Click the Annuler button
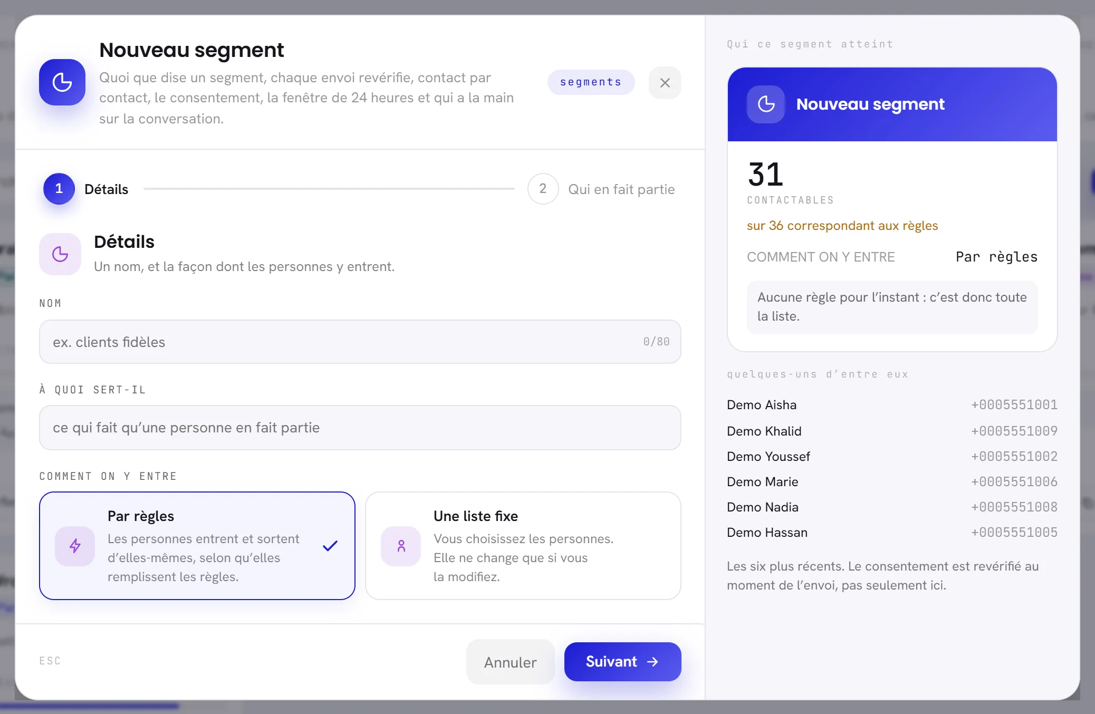The height and width of the screenshot is (714, 1095). (x=510, y=662)
